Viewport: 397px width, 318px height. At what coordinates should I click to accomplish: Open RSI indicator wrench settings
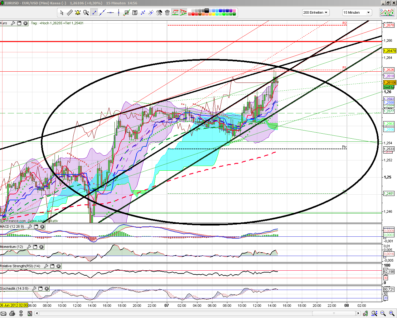click(x=46, y=266)
